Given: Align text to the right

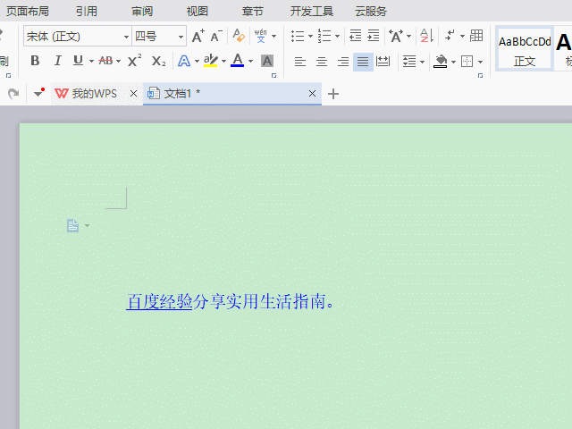Looking at the screenshot, I should pyautogui.click(x=343, y=62).
